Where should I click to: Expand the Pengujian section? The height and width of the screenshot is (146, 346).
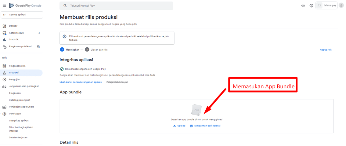[15, 79]
